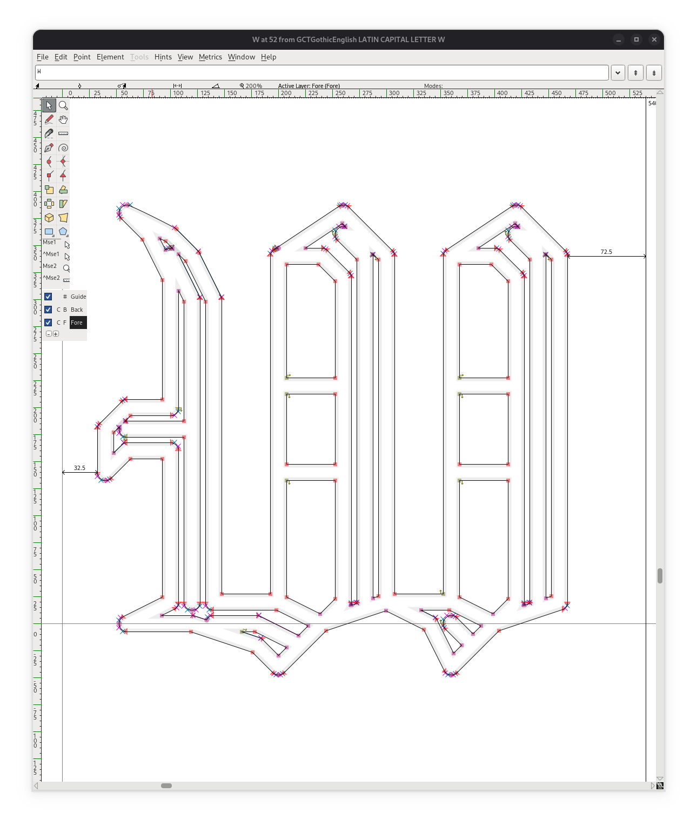Viewport: 697px width, 826px height.
Task: Select the 3D rotate cube tool
Action: pos(49,218)
